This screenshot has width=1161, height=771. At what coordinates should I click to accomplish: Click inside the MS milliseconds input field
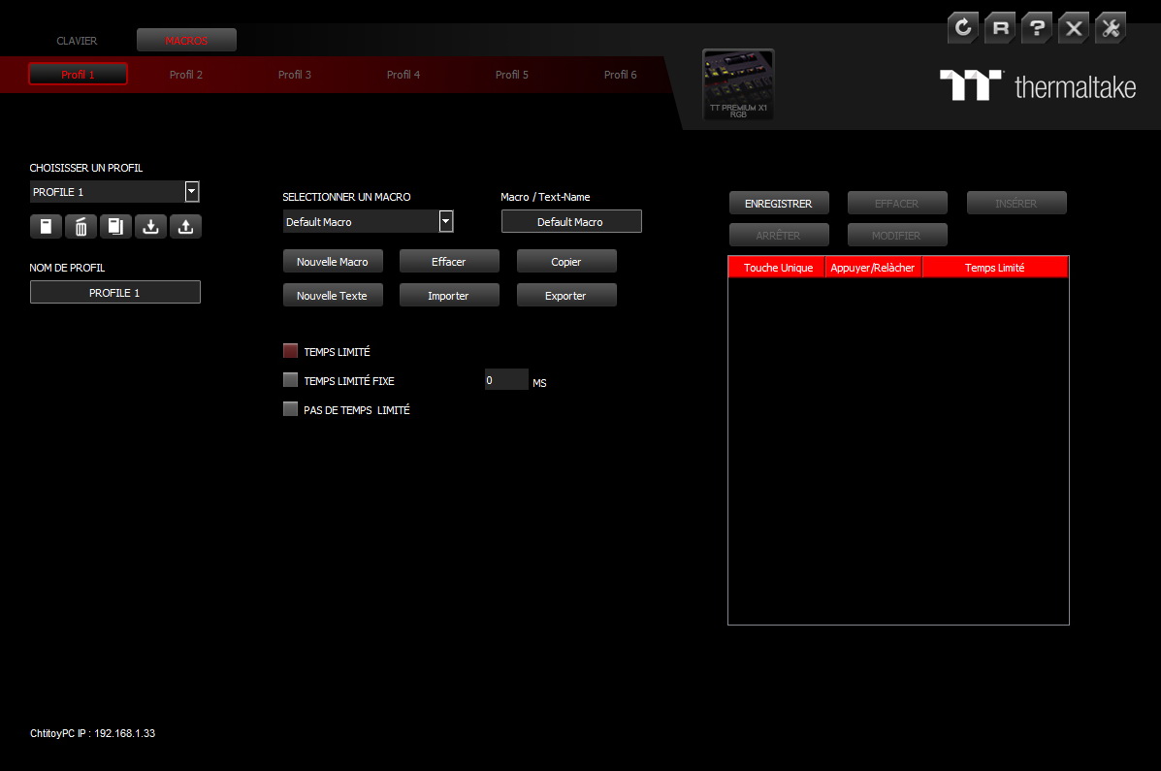coord(505,379)
